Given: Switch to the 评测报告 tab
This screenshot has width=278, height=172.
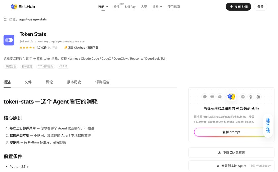Looking at the screenshot, I should pyautogui.click(x=102, y=82).
